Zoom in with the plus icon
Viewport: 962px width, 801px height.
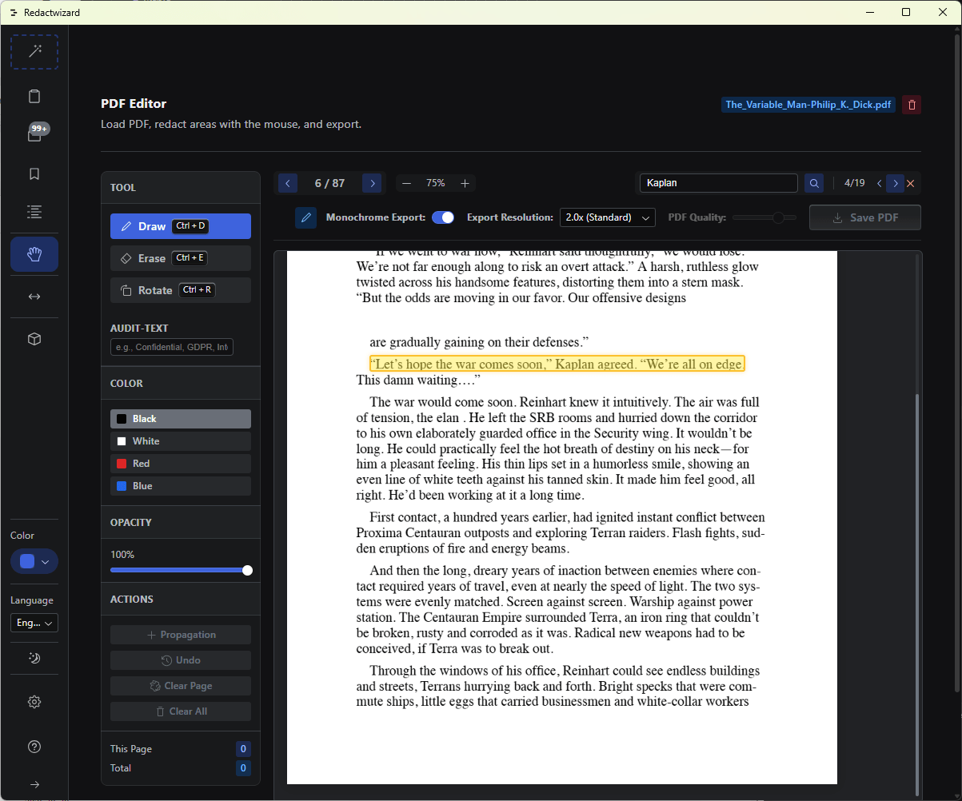465,183
